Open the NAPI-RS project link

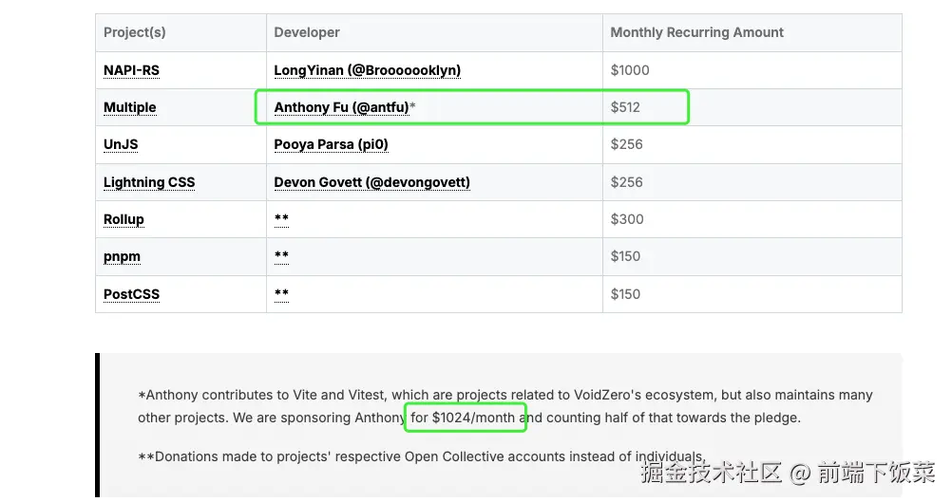pyautogui.click(x=131, y=70)
